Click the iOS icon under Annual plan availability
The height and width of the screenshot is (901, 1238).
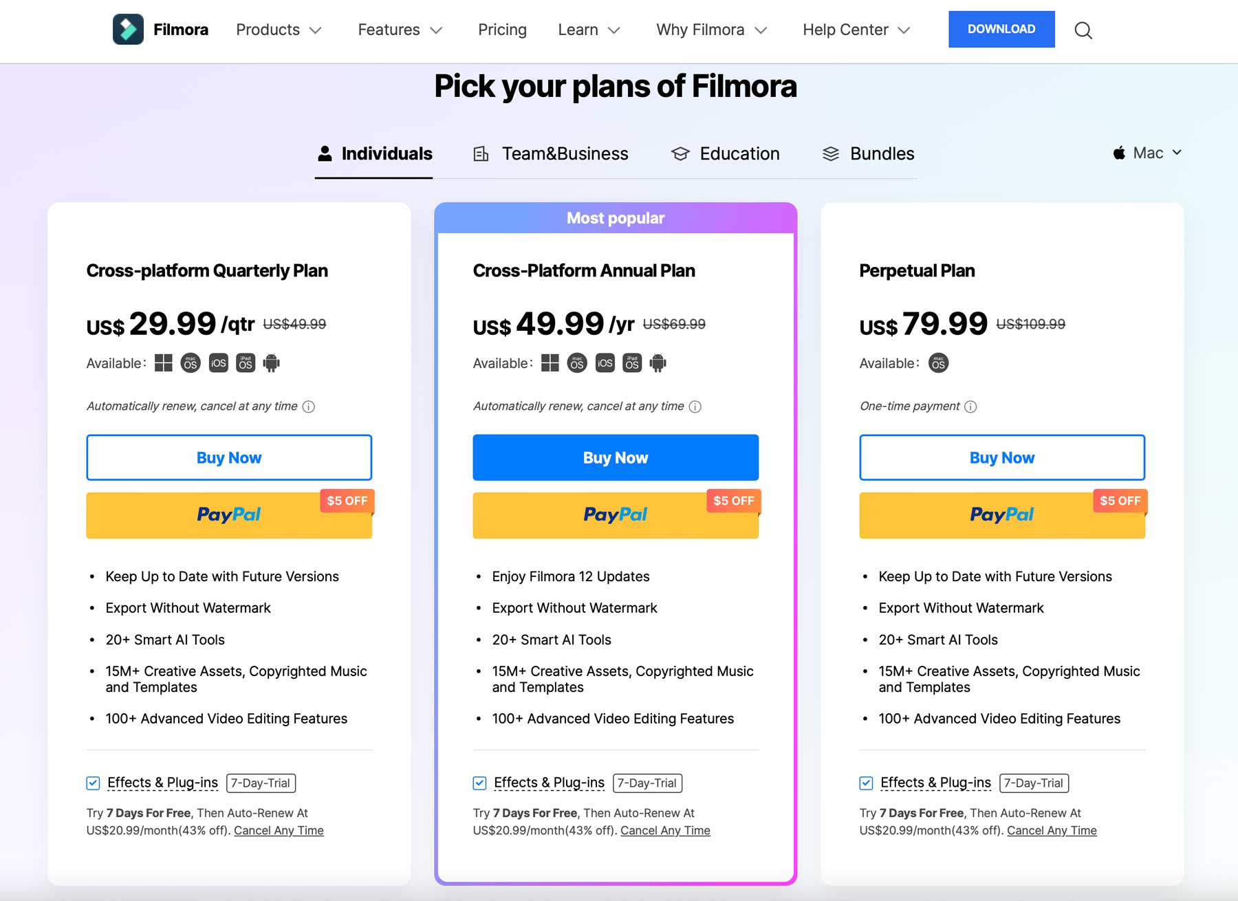604,363
